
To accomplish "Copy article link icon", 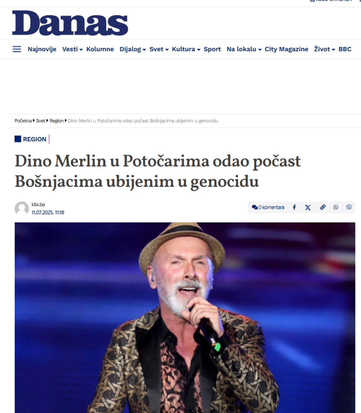I will click(322, 207).
